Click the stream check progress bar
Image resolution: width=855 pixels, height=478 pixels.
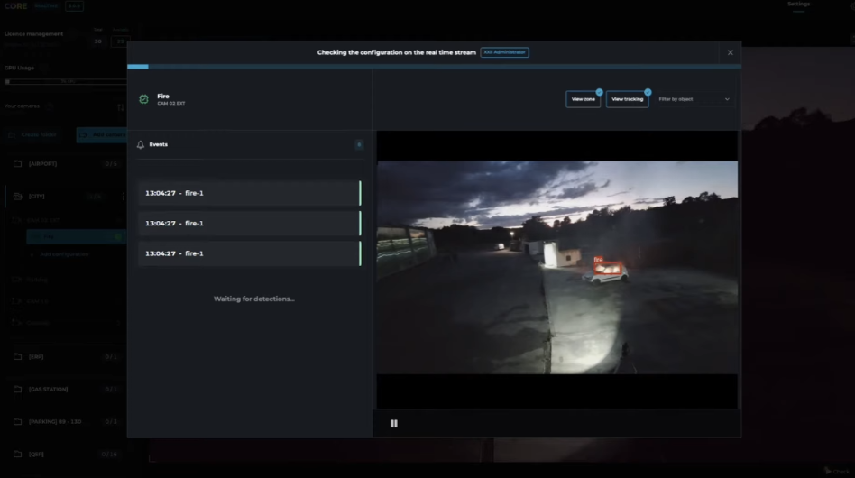click(434, 67)
